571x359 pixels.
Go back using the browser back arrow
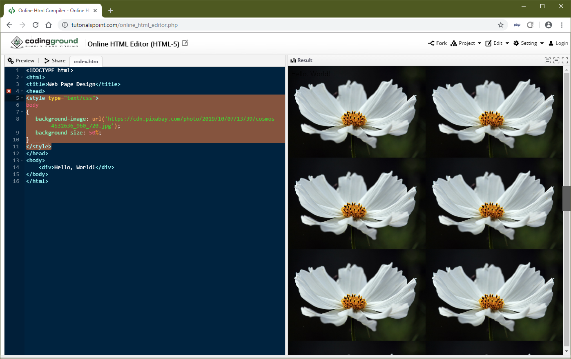(9, 25)
